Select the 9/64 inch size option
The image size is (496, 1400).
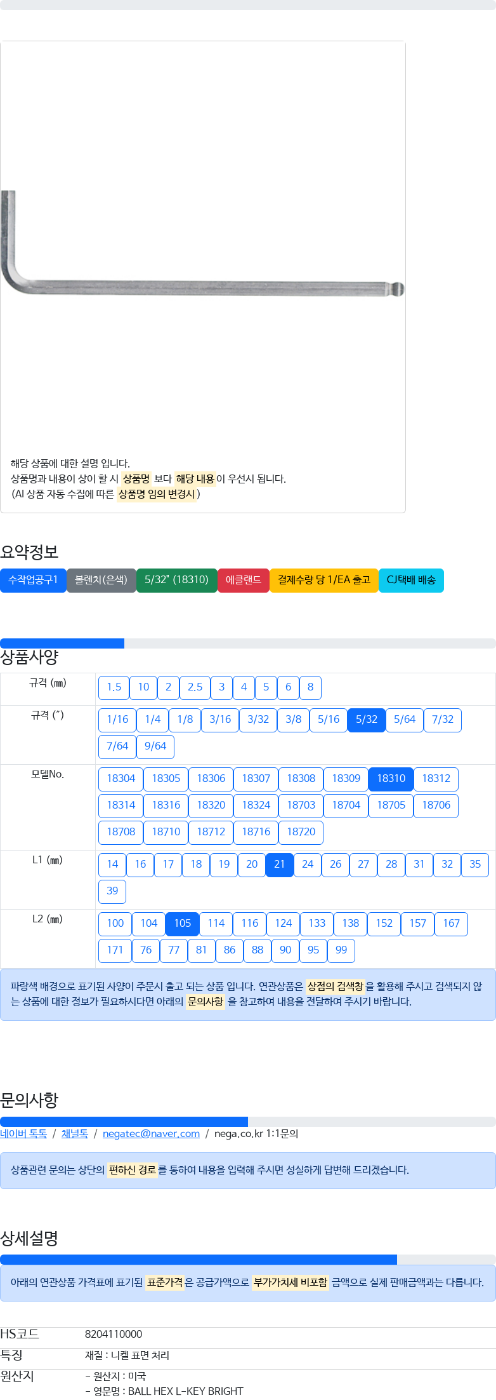[155, 746]
